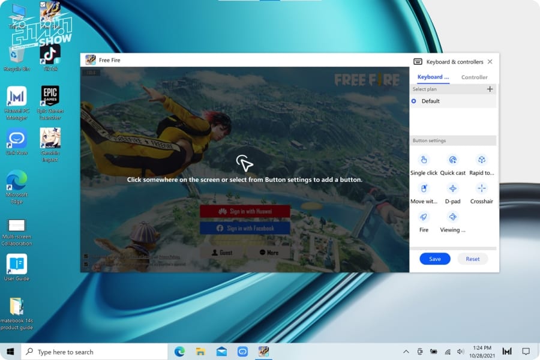Pick the Rapid tap button icon
Image resolution: width=540 pixels, height=360 pixels.
481,160
